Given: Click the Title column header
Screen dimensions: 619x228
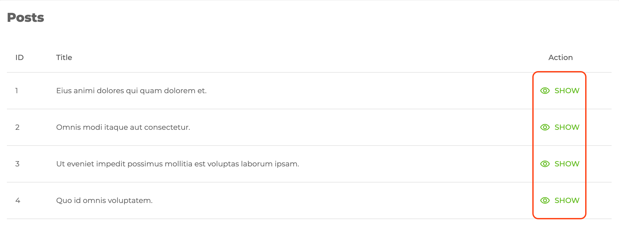Looking at the screenshot, I should pyautogui.click(x=64, y=58).
